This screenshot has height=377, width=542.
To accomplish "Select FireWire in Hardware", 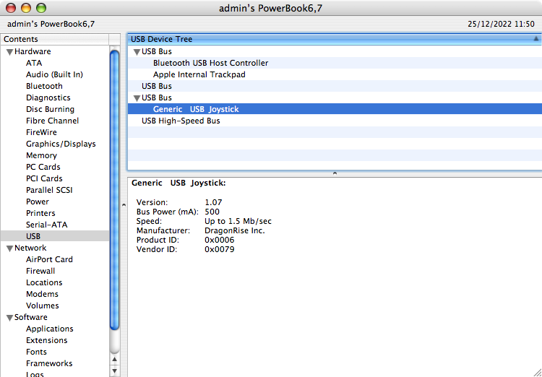I will [x=41, y=132].
